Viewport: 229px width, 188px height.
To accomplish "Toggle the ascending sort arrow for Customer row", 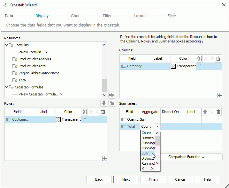I will (x=85, y=119).
